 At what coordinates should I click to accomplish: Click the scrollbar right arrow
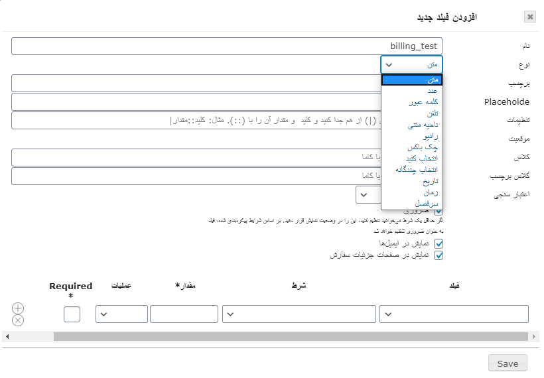[534, 336]
